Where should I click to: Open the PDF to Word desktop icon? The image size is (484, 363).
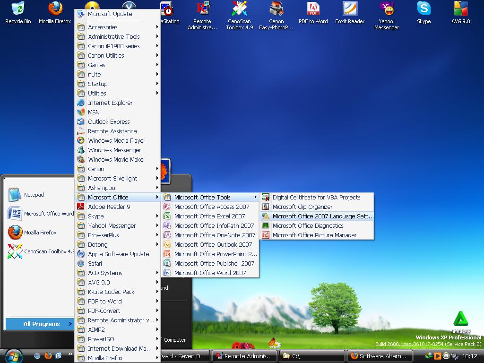[313, 13]
